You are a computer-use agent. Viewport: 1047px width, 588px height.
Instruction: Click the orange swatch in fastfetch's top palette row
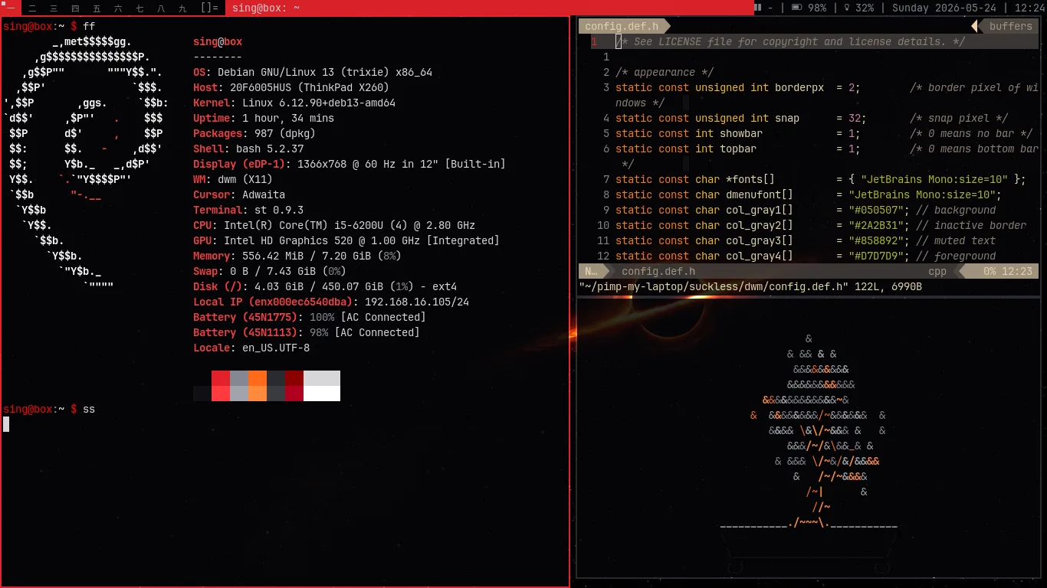[258, 378]
